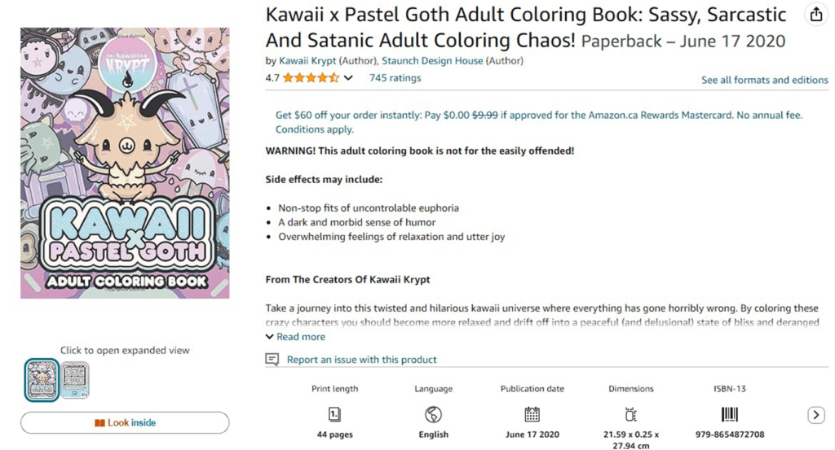Click the publication date calendar icon
Viewport: 835px width, 450px height.
pos(532,414)
